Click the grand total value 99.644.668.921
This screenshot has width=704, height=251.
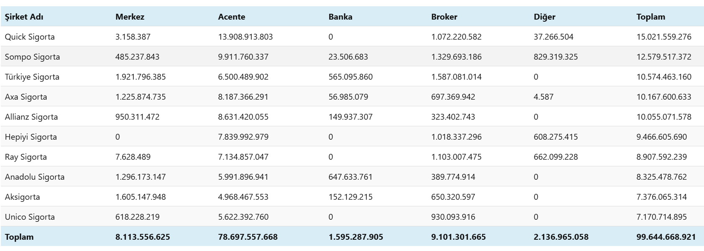[x=666, y=237]
